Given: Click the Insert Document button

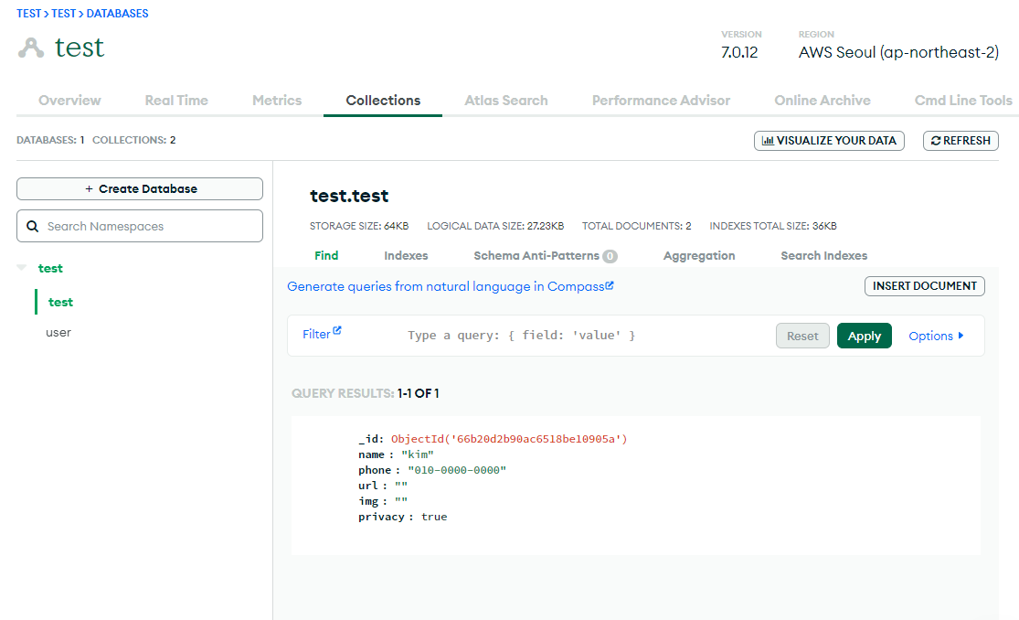Looking at the screenshot, I should pyautogui.click(x=924, y=286).
